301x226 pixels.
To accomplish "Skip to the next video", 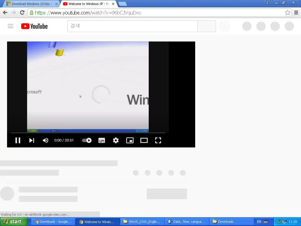I will click(x=32, y=140).
